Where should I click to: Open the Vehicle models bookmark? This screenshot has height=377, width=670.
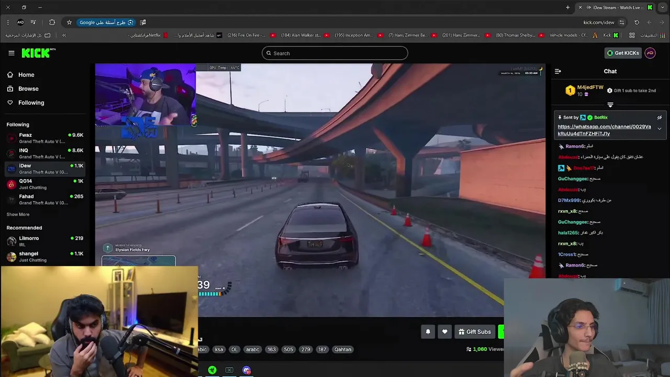(573, 35)
